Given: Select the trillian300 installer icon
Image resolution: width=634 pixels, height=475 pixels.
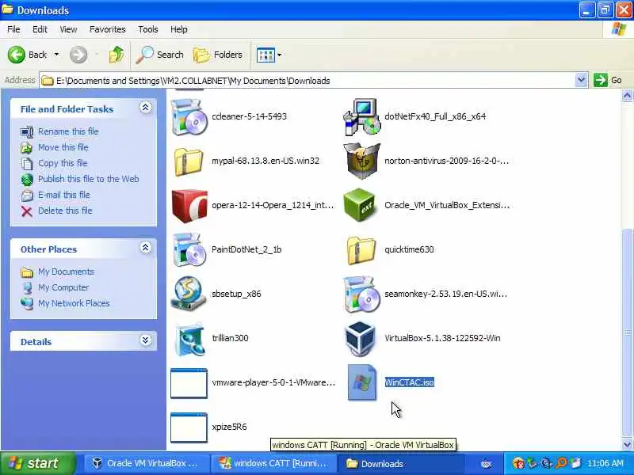Looking at the screenshot, I should [189, 339].
